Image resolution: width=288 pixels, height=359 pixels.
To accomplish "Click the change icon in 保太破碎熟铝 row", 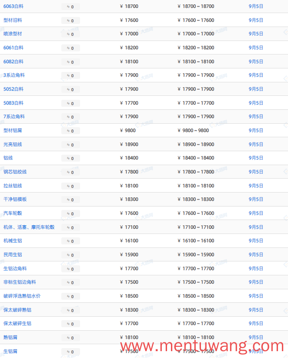I will tap(70, 310).
